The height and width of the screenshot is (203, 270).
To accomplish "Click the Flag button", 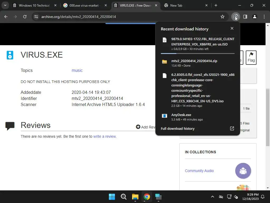I will [x=251, y=57].
